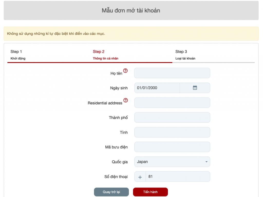The width and height of the screenshot is (263, 197).
Task: Click the dropdown arrow on the Japan selector
Action: (206, 162)
